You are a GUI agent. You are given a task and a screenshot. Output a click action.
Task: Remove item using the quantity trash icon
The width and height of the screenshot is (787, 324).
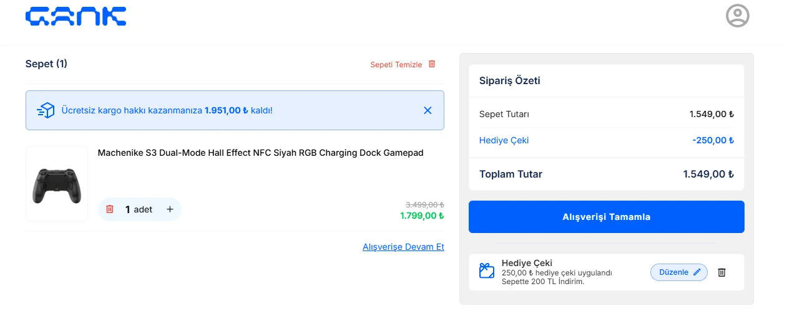coord(110,209)
